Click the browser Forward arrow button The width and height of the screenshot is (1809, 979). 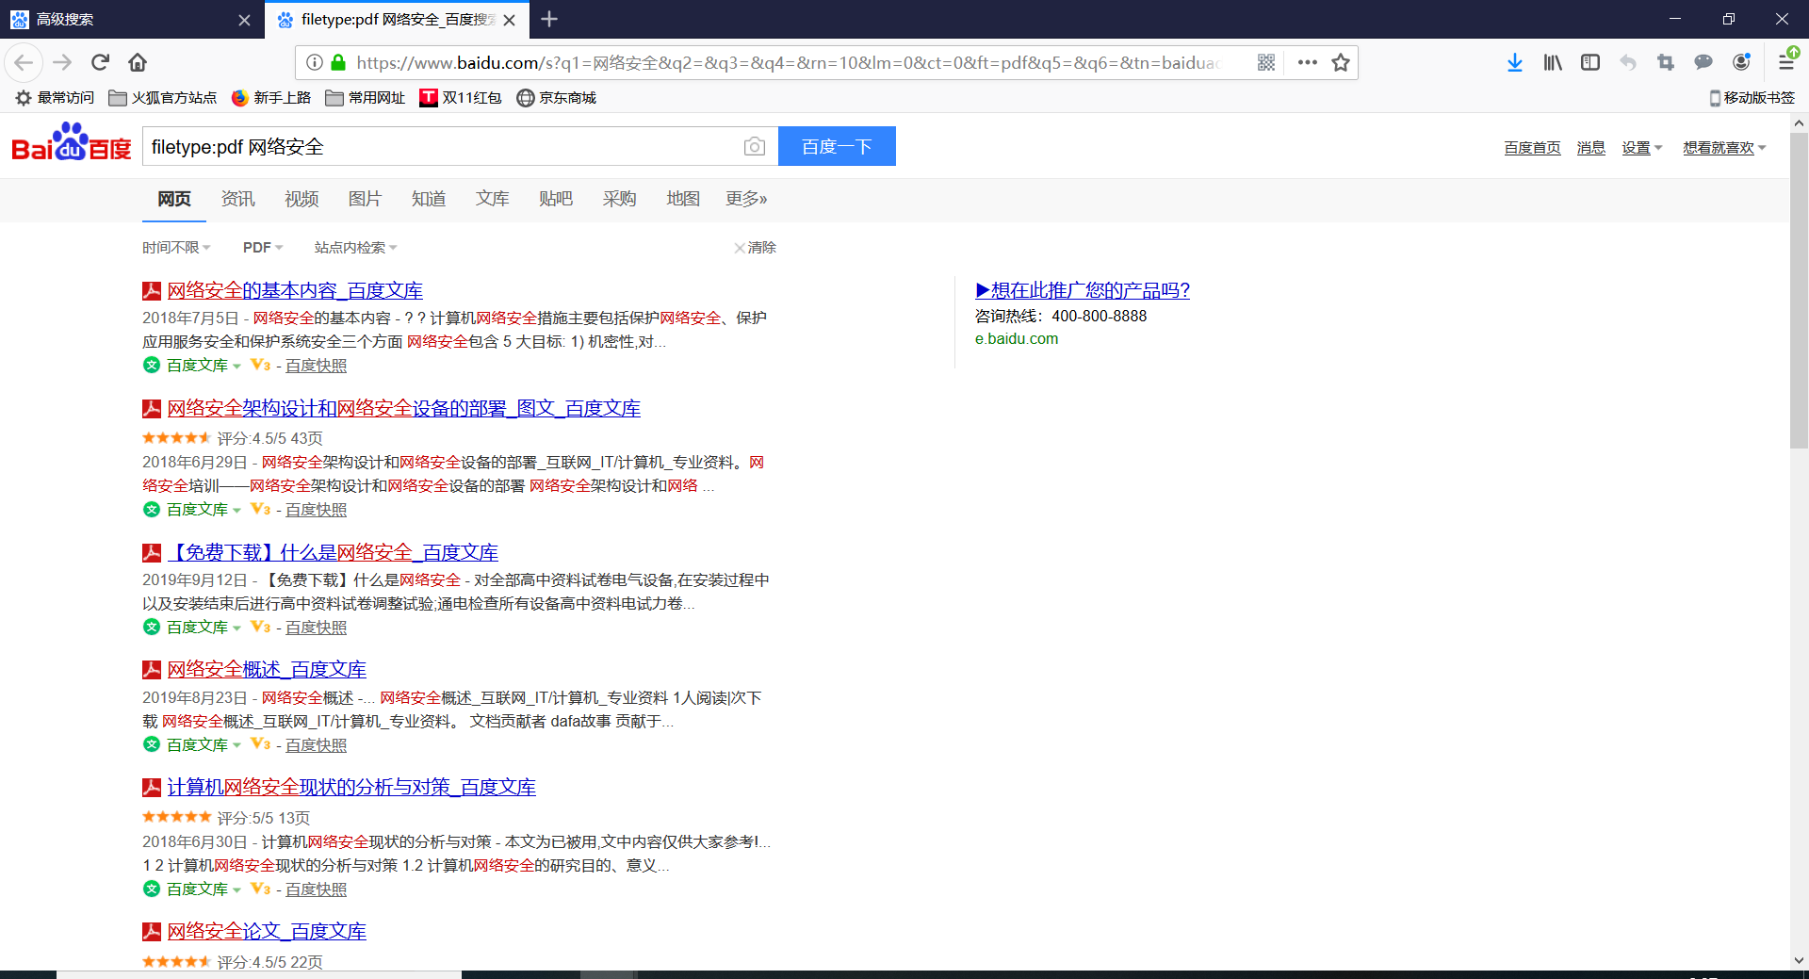pos(62,63)
